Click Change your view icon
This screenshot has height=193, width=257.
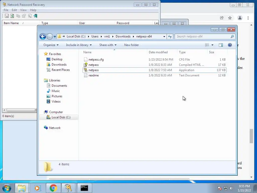[207, 45]
